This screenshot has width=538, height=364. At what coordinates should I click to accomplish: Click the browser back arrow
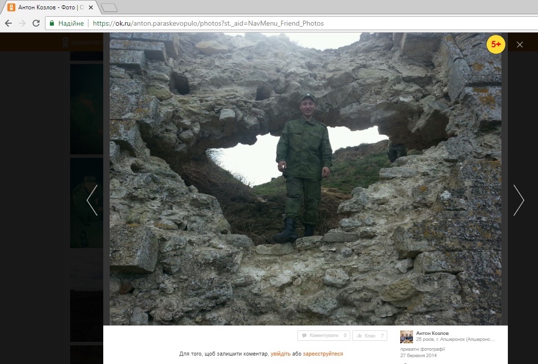pyautogui.click(x=8, y=23)
